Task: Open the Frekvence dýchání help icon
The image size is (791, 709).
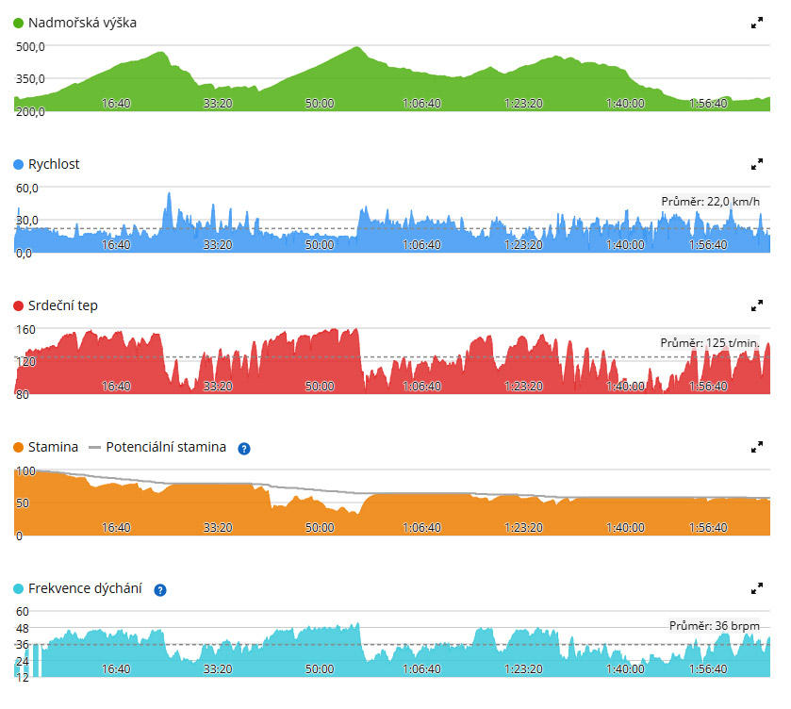Action: coord(160,590)
